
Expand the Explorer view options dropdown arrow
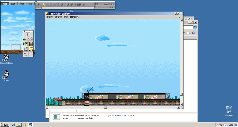point(184,33)
